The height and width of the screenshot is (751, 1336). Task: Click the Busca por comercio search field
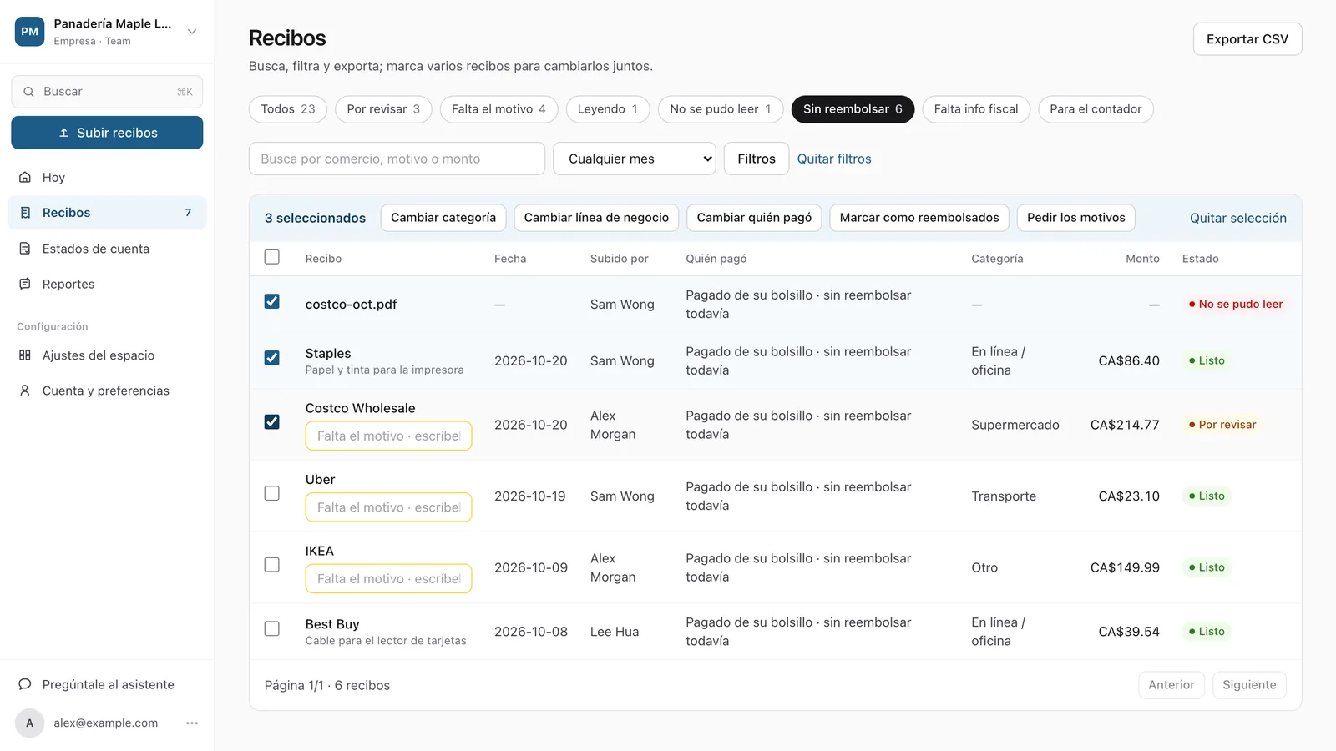(x=397, y=159)
